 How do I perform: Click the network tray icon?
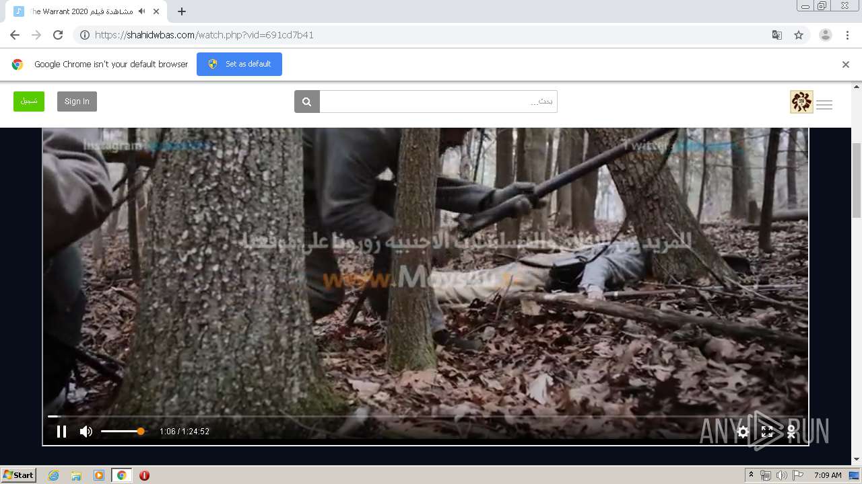tap(766, 475)
